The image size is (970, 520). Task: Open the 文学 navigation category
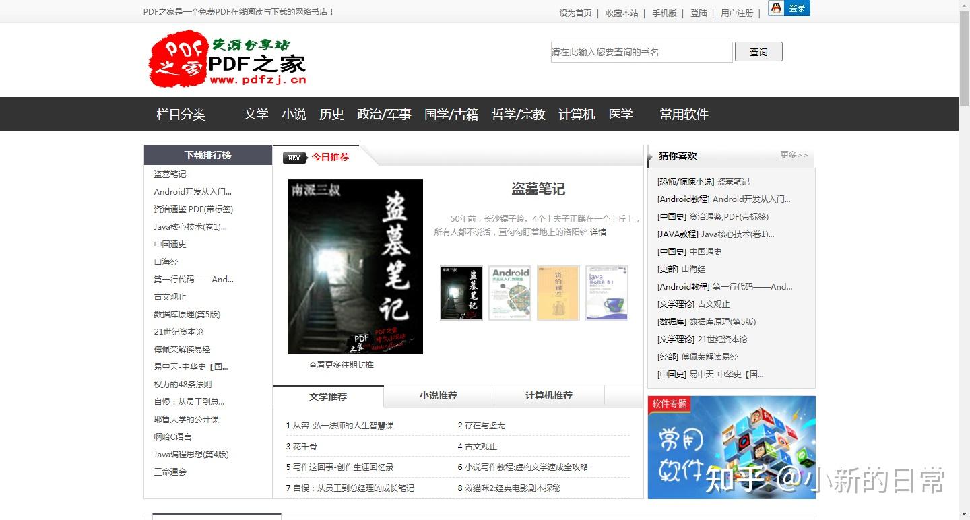[256, 115]
